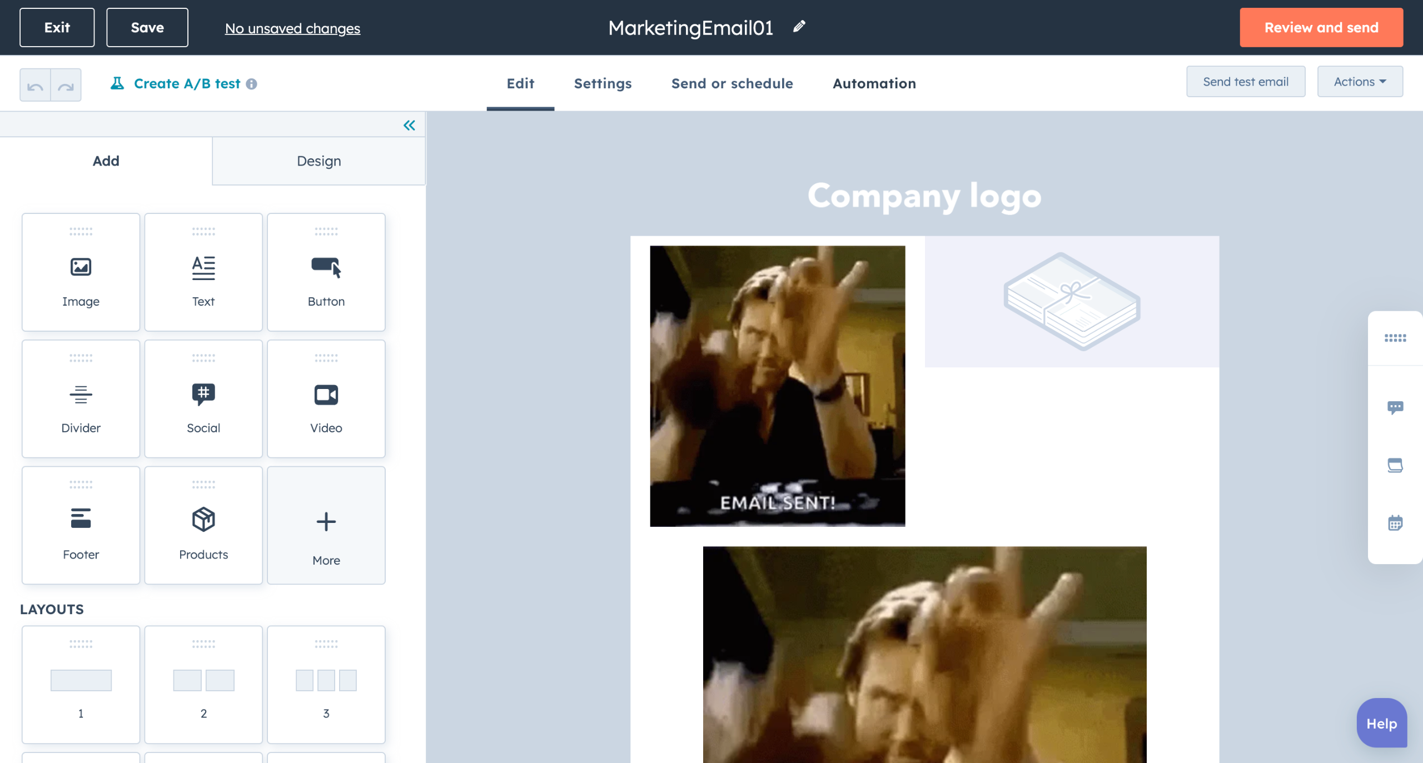Click the window/preview icon in right sidebar
This screenshot has height=763, width=1423.
click(x=1395, y=466)
